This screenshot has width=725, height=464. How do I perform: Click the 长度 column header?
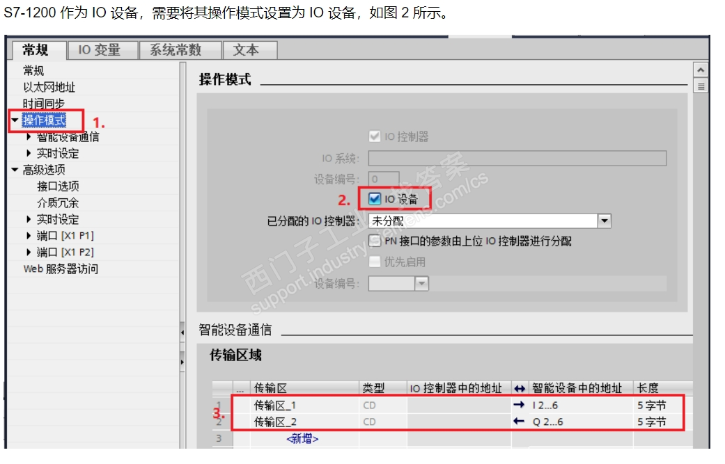[663, 388]
